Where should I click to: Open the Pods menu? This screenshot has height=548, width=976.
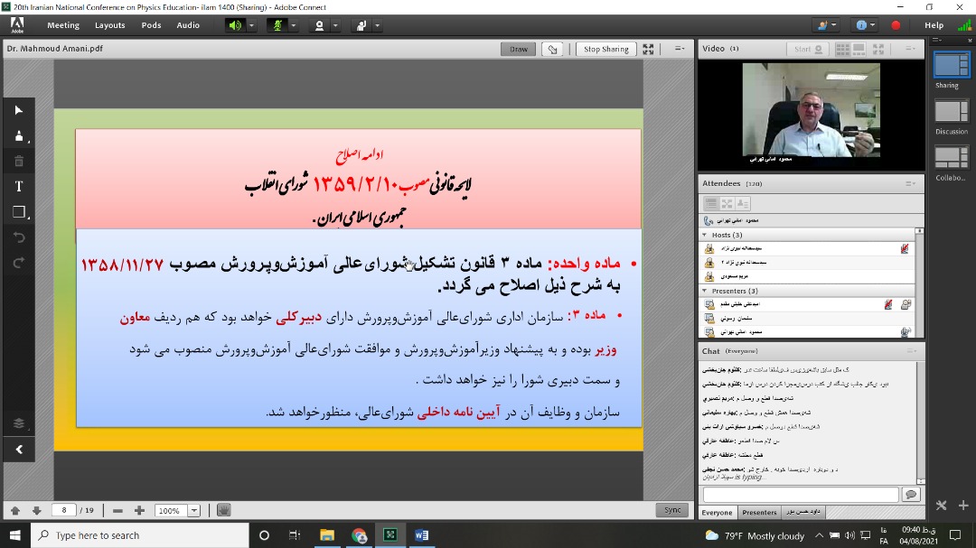[x=150, y=25]
